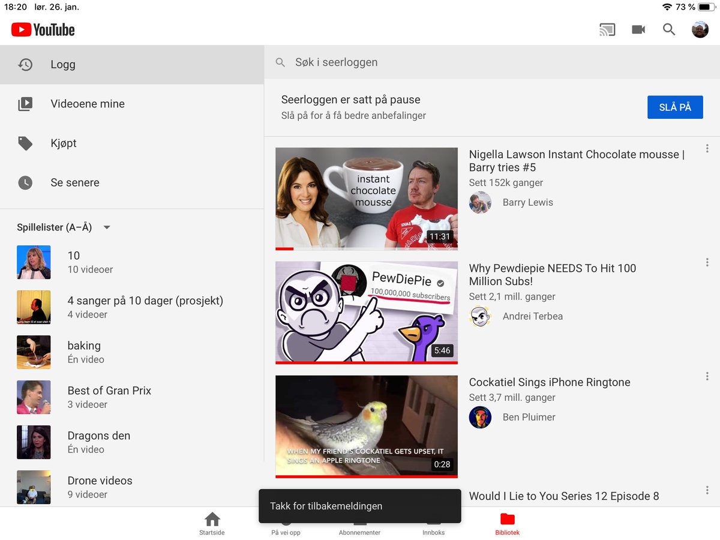Tap the battery indicator icon

click(x=706, y=7)
